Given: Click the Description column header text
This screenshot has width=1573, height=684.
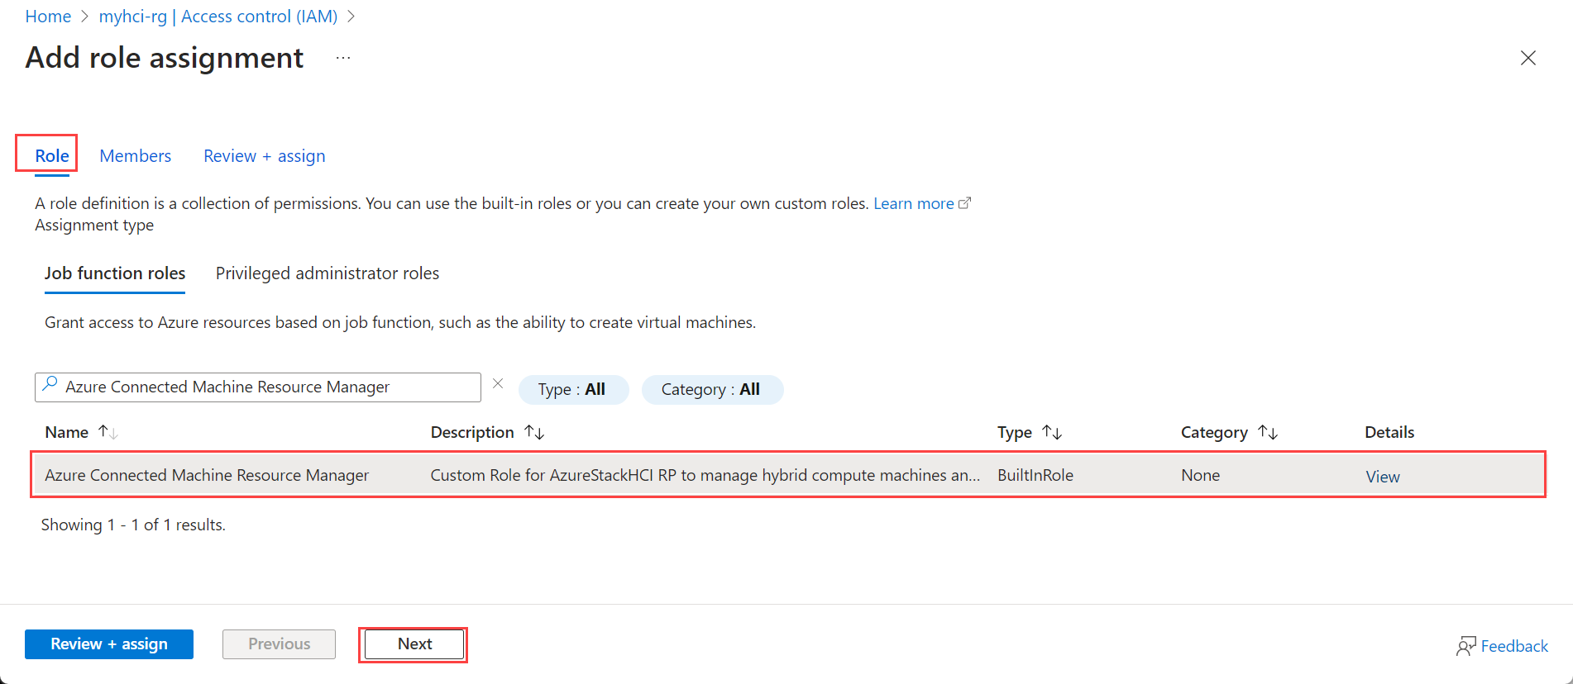Looking at the screenshot, I should pos(472,432).
